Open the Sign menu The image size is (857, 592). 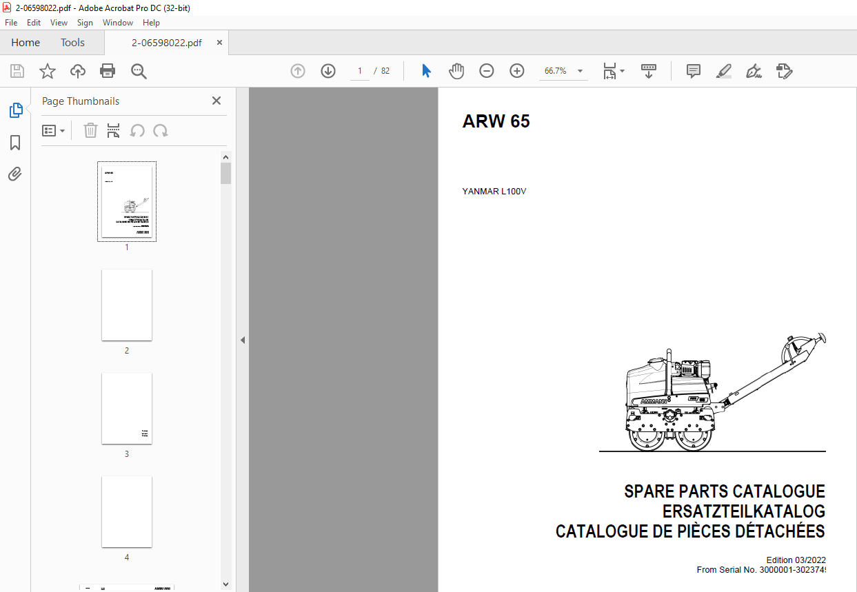point(85,23)
